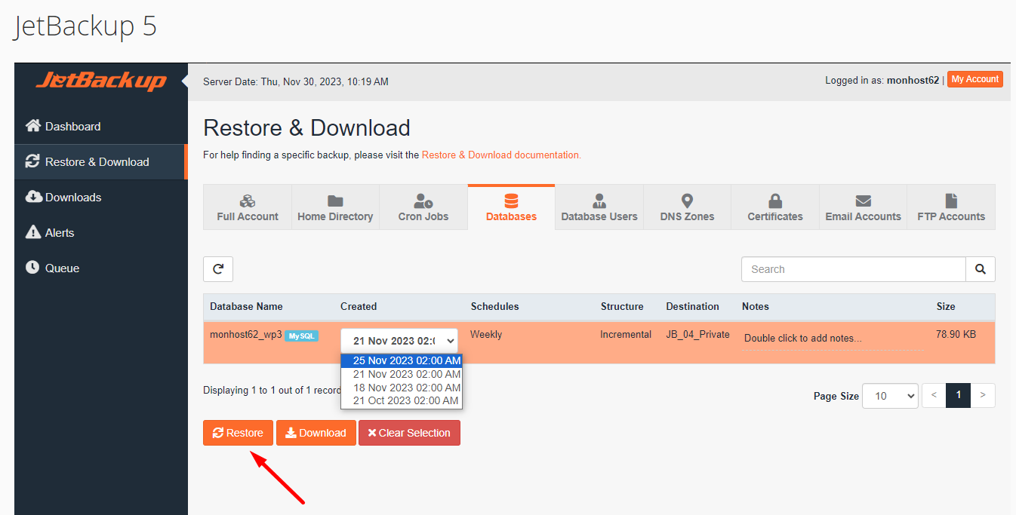Click the Restore button

pos(238,433)
